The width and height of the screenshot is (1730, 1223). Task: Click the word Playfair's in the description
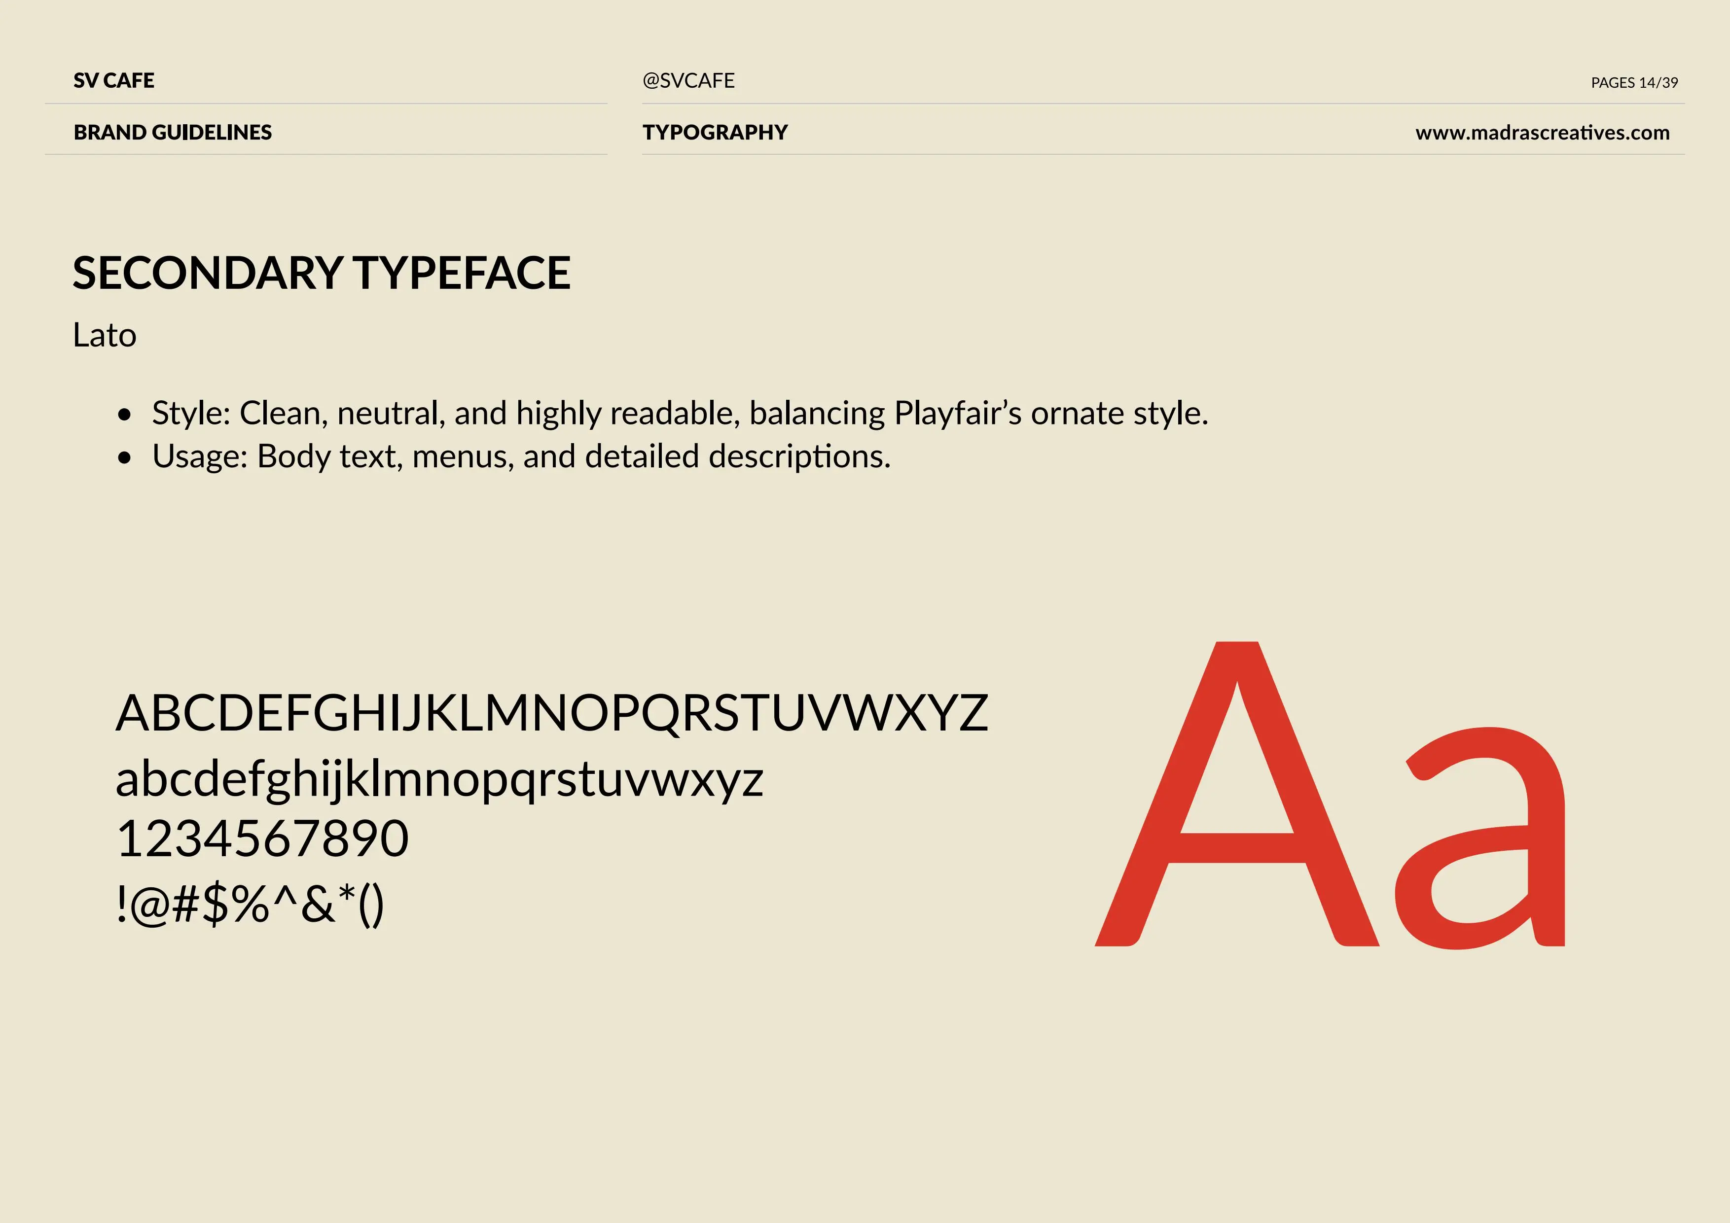pyautogui.click(x=957, y=414)
